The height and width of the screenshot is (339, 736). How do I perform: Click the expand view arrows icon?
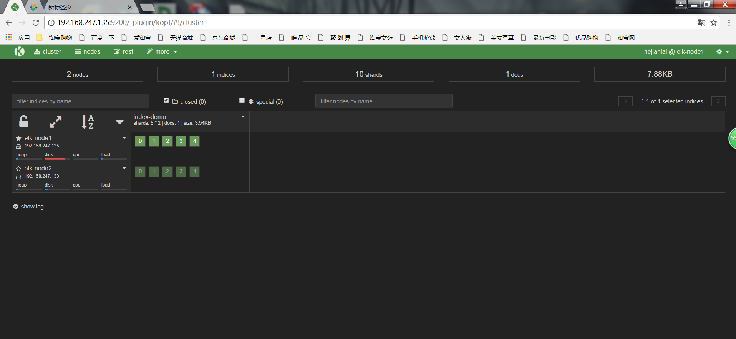[56, 122]
